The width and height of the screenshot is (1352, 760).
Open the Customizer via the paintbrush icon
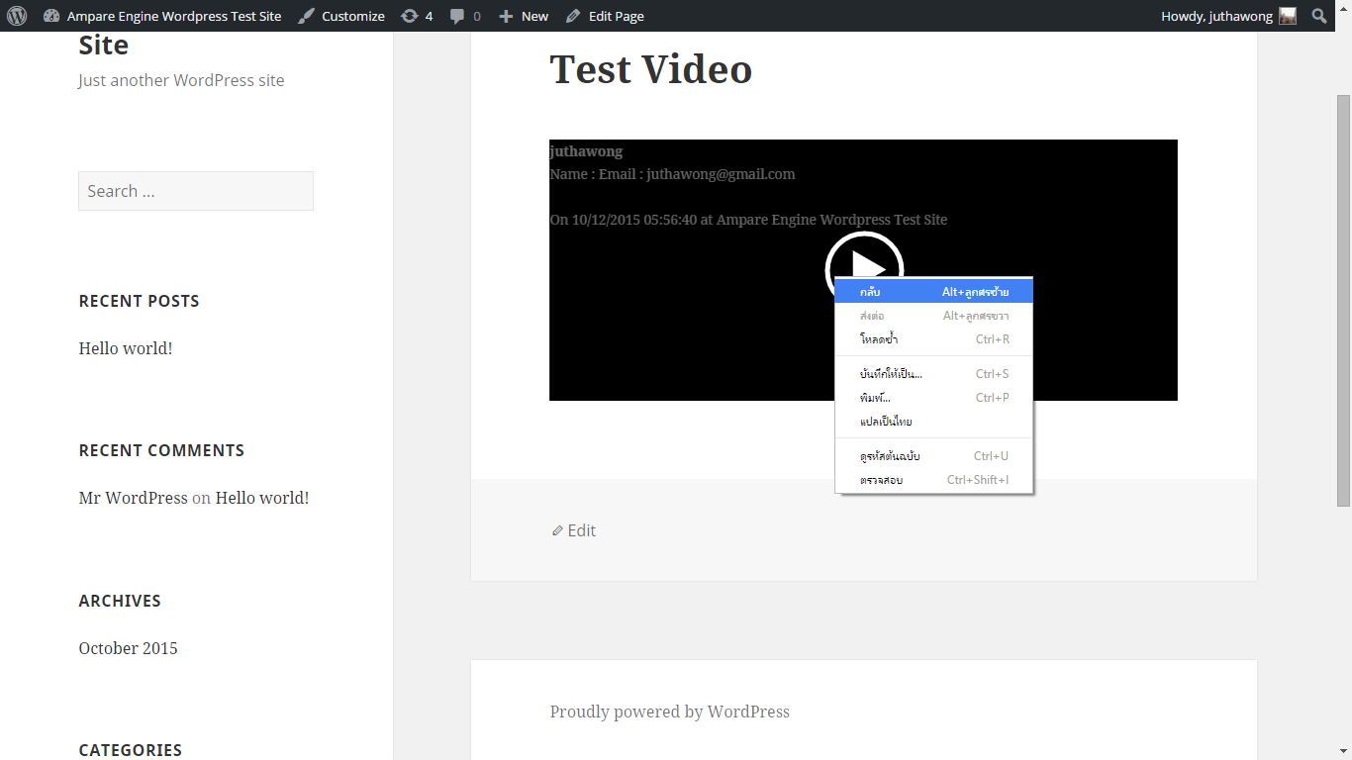[x=340, y=15]
